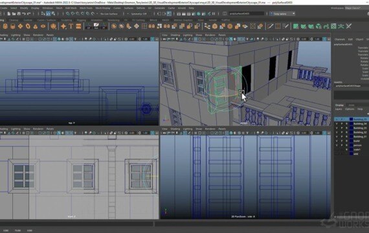Open the Deform menu
The width and height of the screenshot is (369, 233).
pos(140,8)
